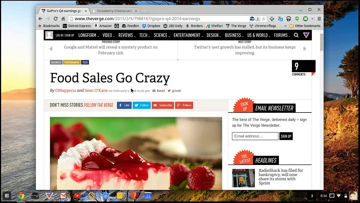Open the Google Translate extension icon

click(280, 19)
